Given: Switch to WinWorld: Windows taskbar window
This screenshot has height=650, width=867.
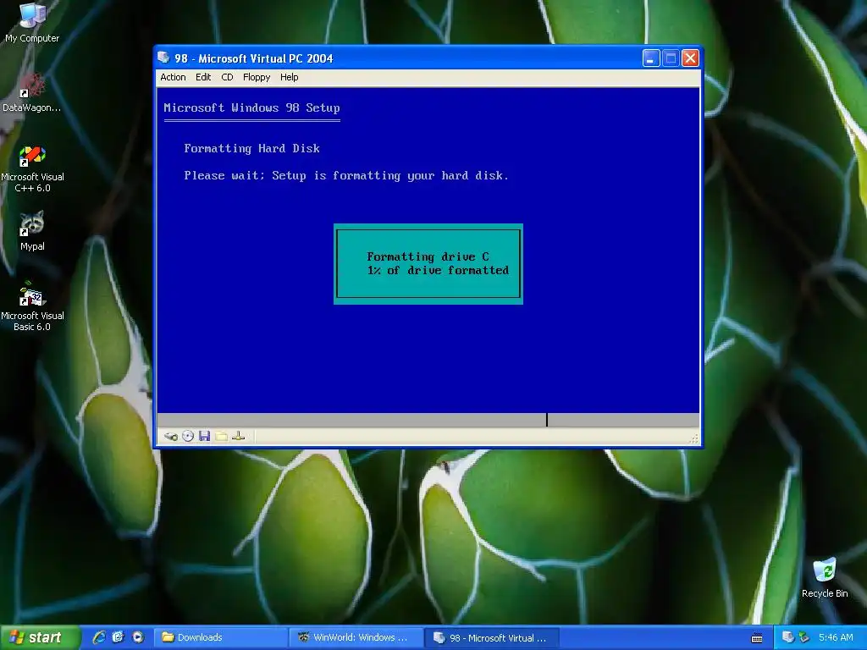Looking at the screenshot, I should [355, 638].
